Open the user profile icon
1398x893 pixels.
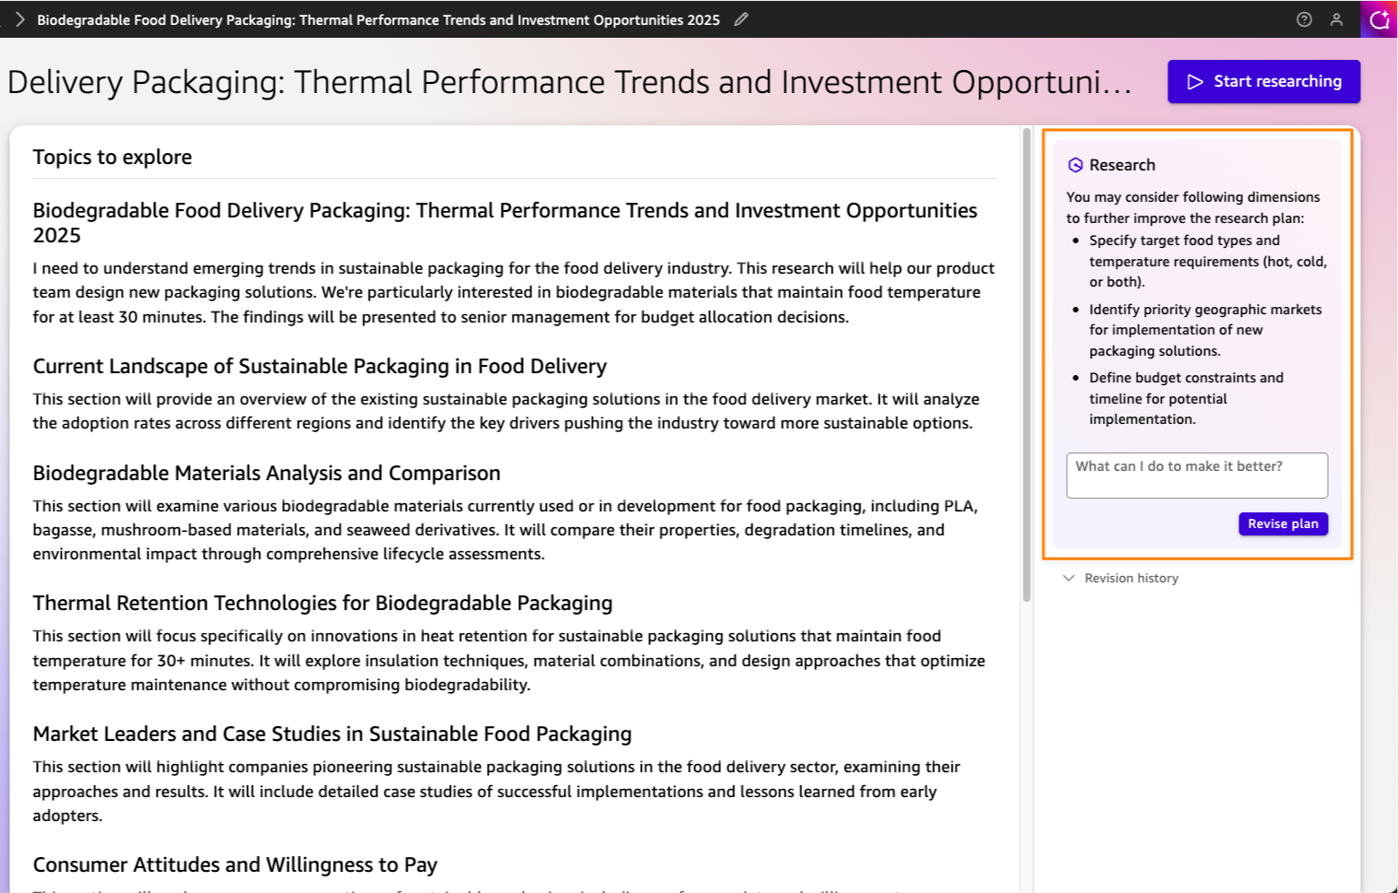click(1335, 19)
